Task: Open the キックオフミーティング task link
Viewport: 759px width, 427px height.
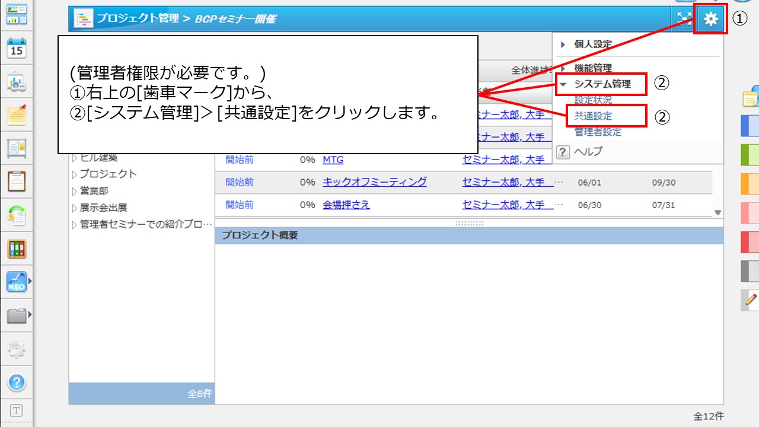Action: coord(374,182)
